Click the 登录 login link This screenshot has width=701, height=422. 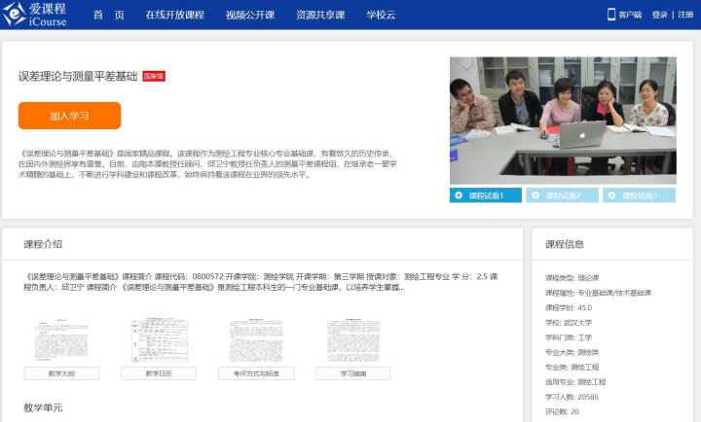click(x=659, y=15)
